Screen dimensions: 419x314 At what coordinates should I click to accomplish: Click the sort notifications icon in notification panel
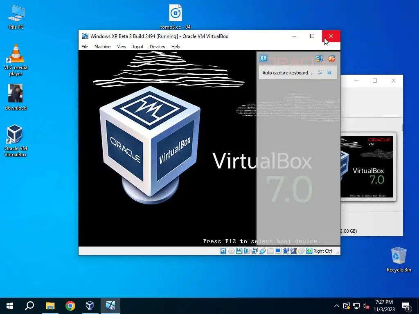pyautogui.click(x=320, y=58)
